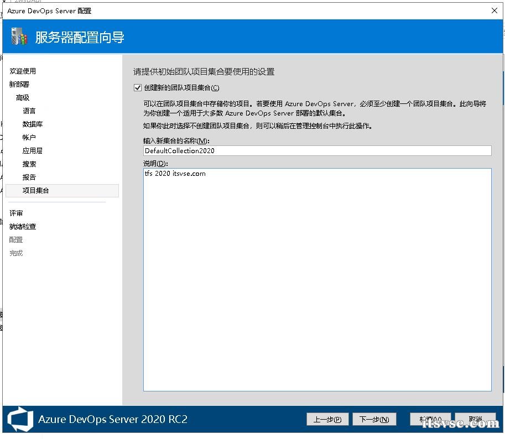Click the disabled 配置 step

tap(16, 240)
